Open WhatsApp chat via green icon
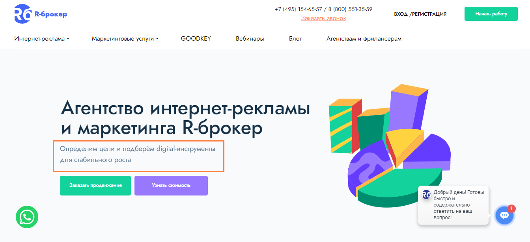The image size is (530, 242). pos(27,217)
